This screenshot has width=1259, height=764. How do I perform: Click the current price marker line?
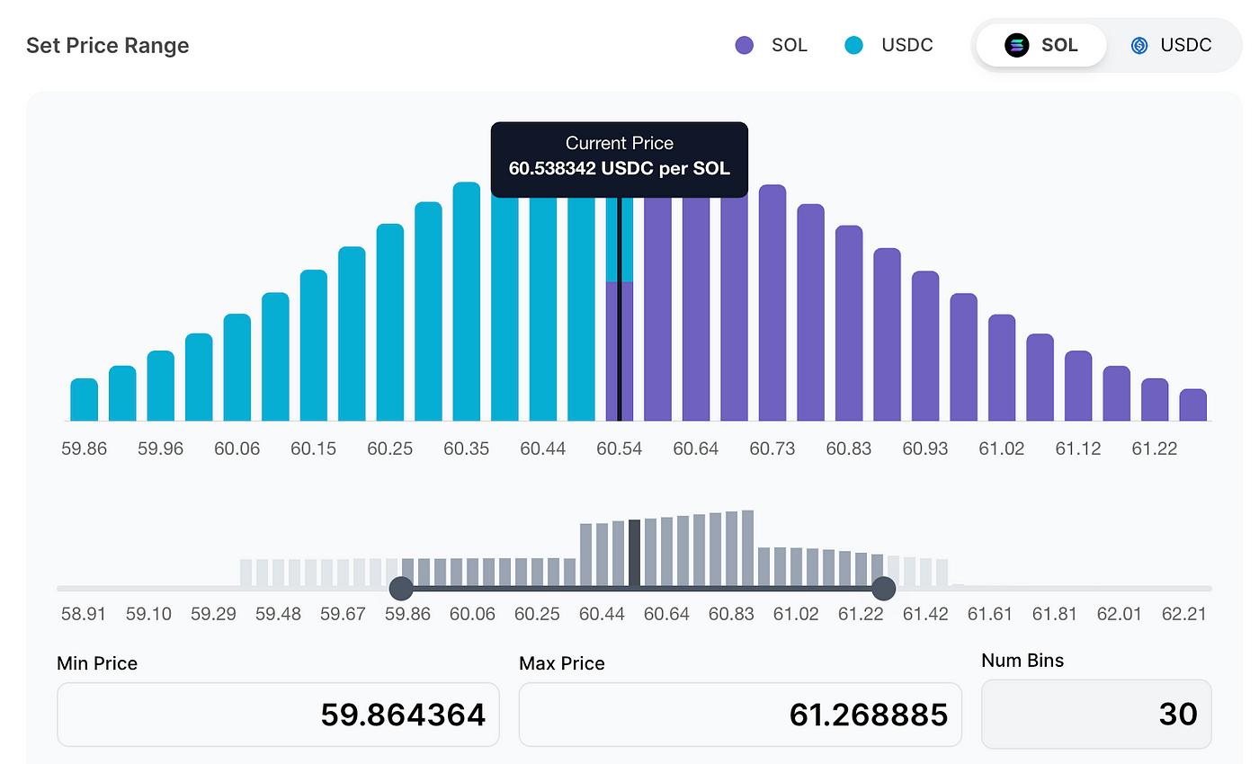click(620, 315)
